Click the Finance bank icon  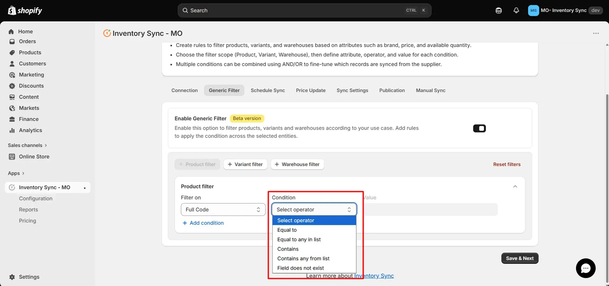click(12, 119)
